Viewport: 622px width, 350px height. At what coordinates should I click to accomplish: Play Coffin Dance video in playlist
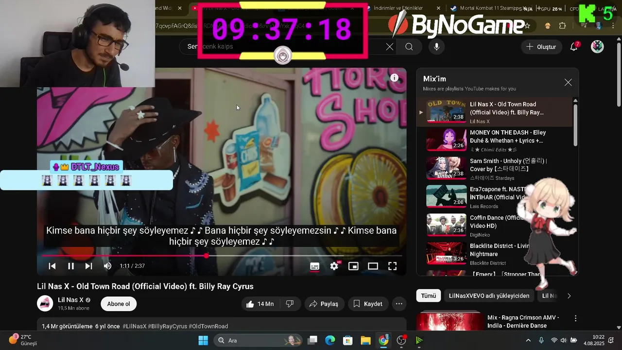(x=496, y=226)
